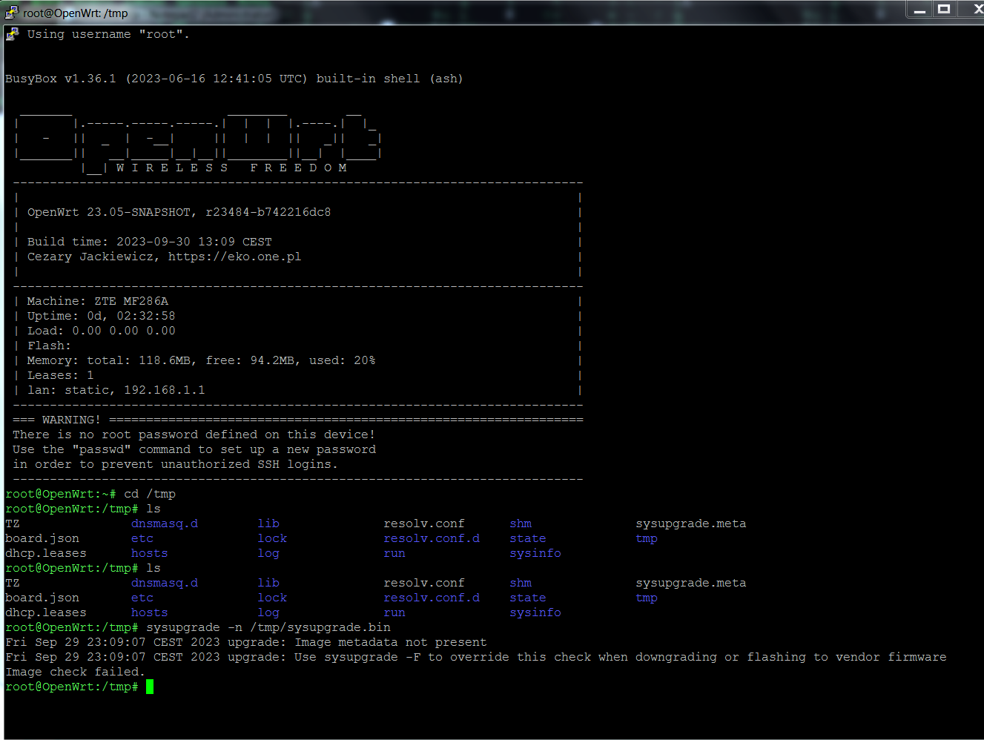Minimize the PuTTY terminal window
The image size is (984, 740).
coord(919,10)
